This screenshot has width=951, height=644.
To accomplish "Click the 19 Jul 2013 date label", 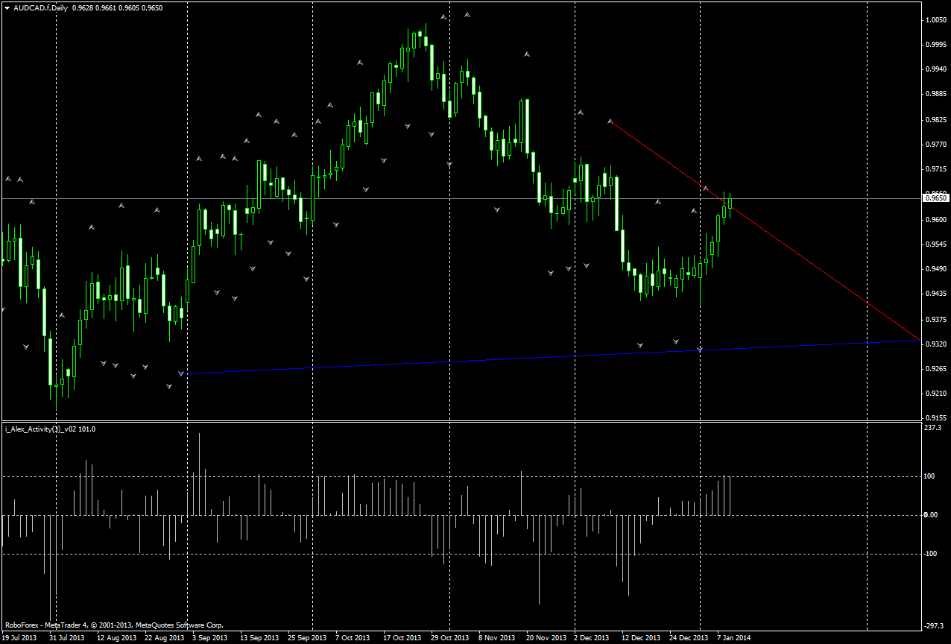I will 20,638.
